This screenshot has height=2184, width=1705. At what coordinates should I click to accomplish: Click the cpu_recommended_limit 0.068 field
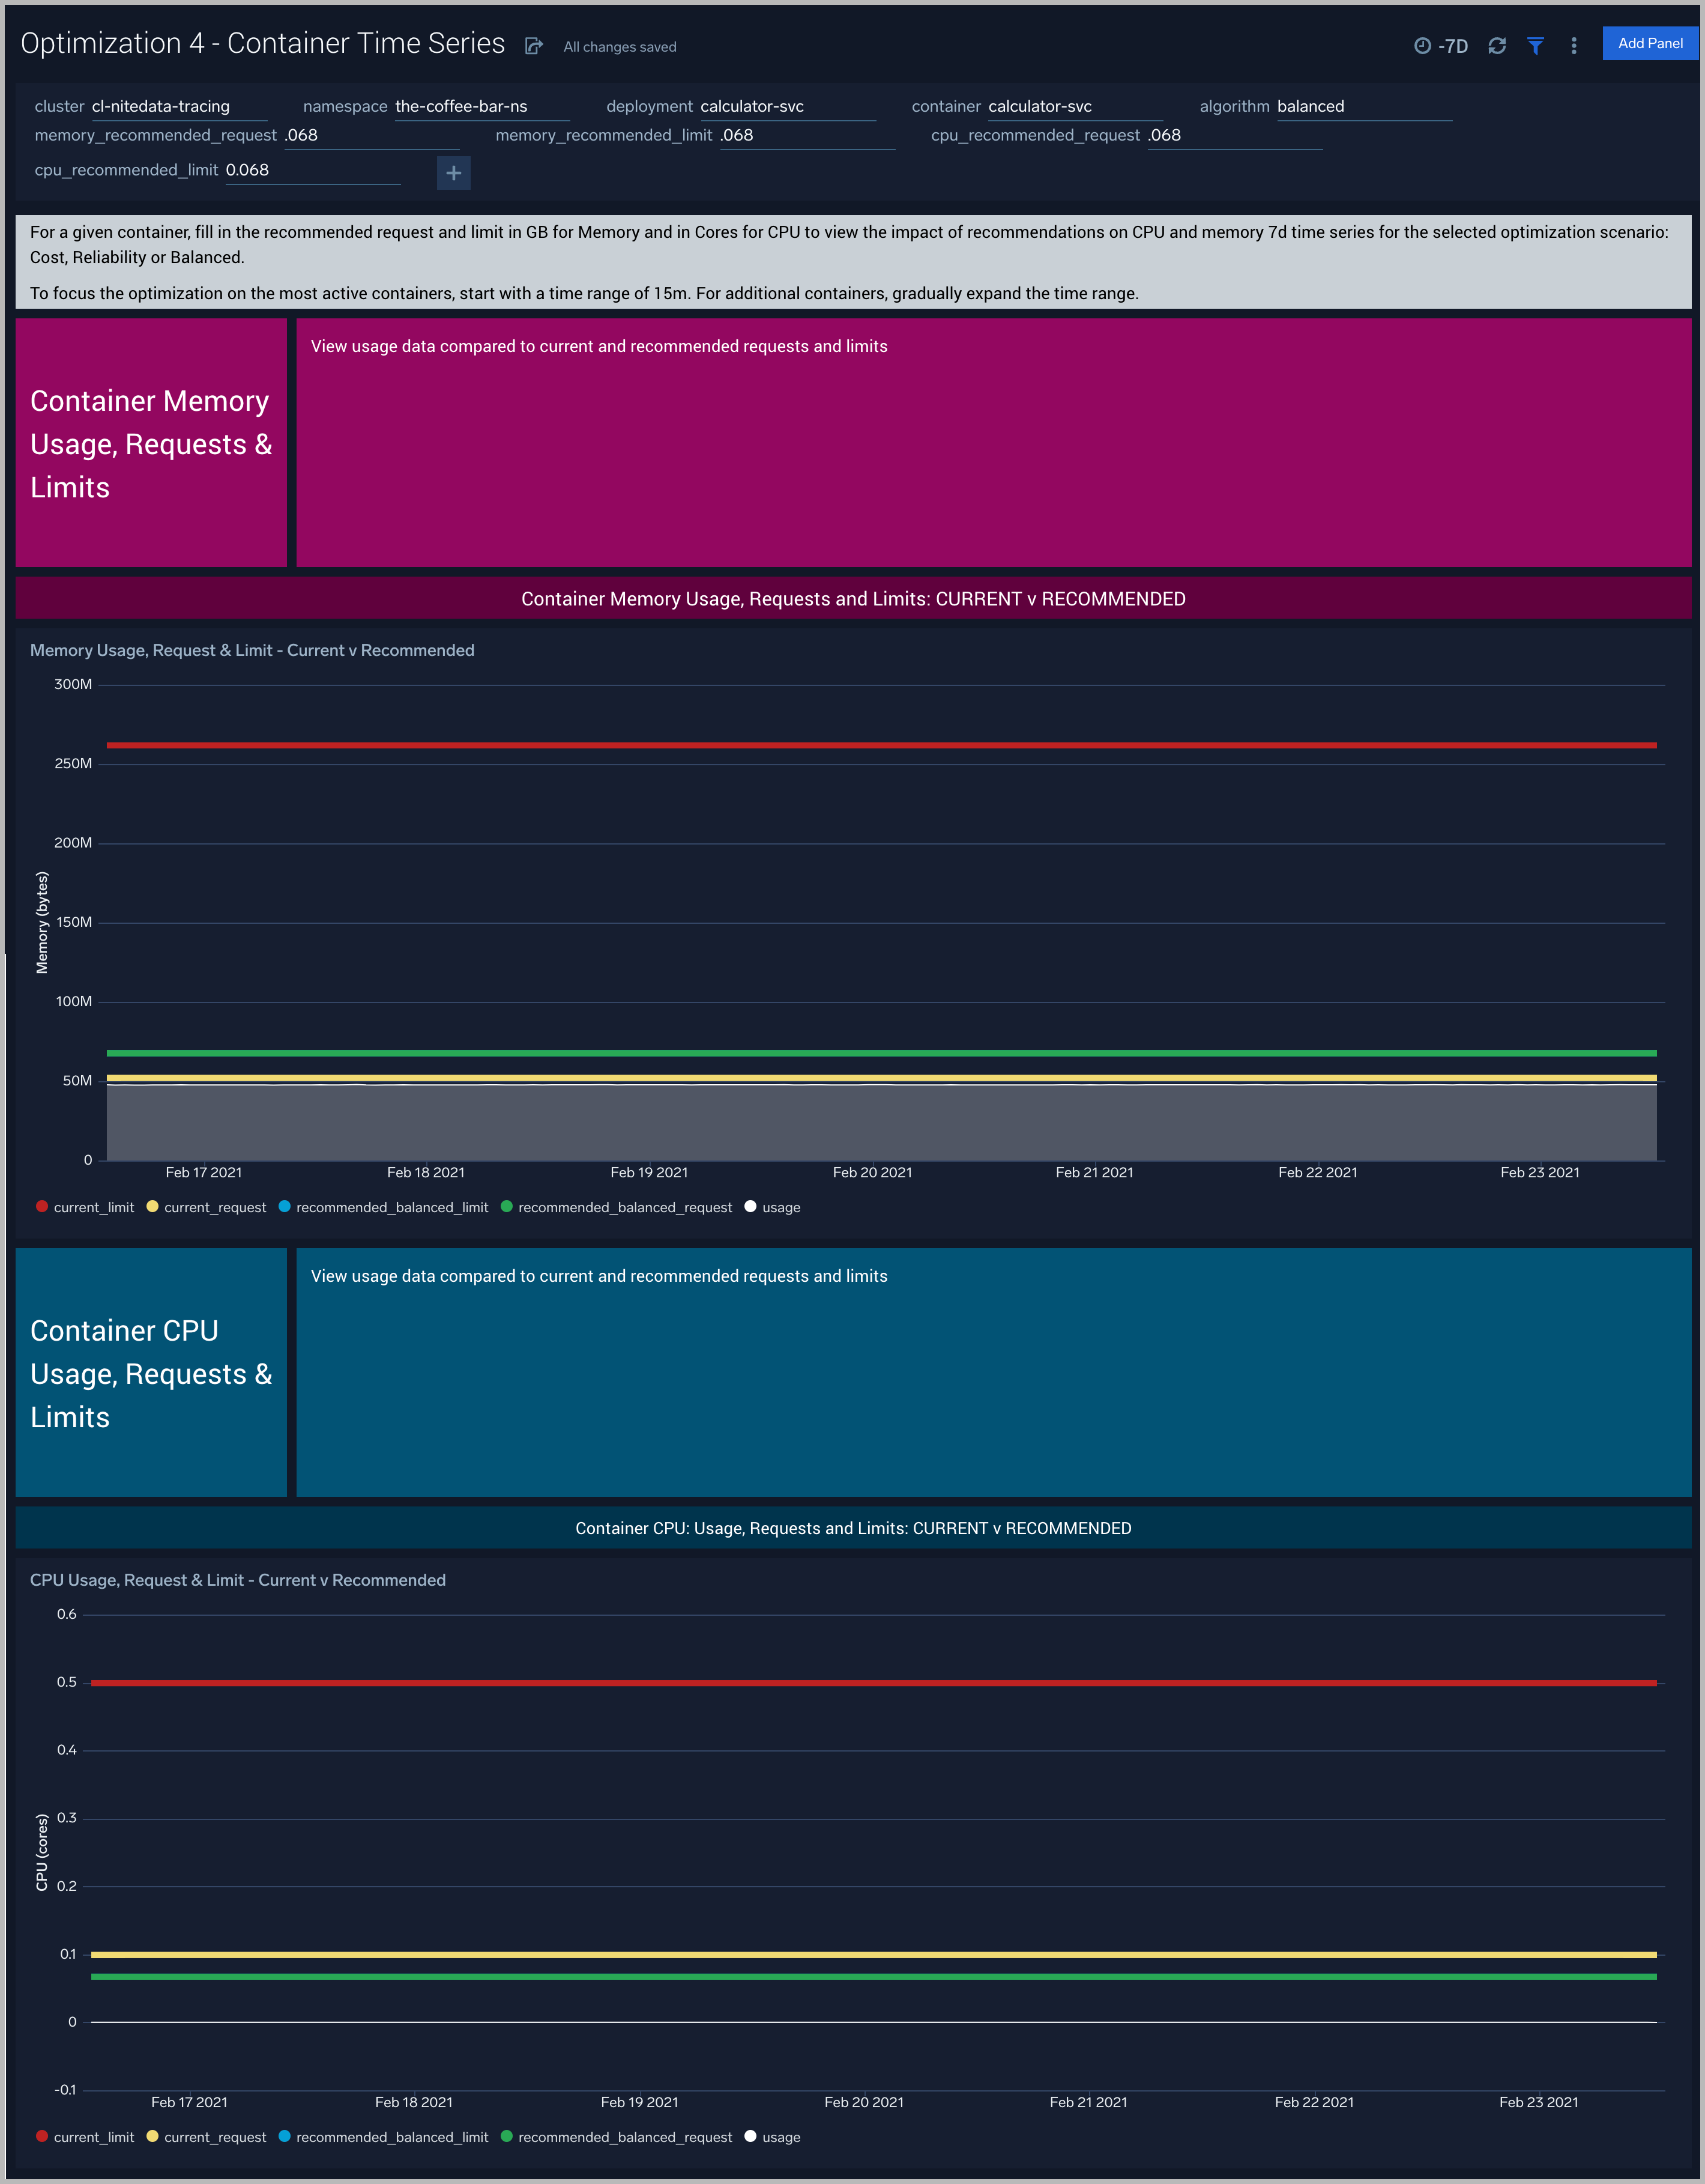point(311,171)
